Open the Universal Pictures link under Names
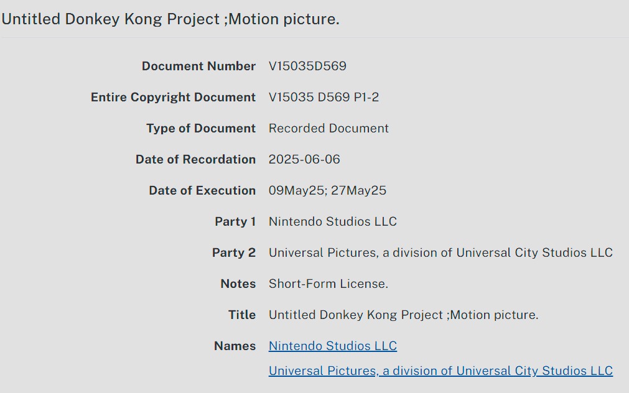This screenshot has height=393, width=629. tap(440, 371)
